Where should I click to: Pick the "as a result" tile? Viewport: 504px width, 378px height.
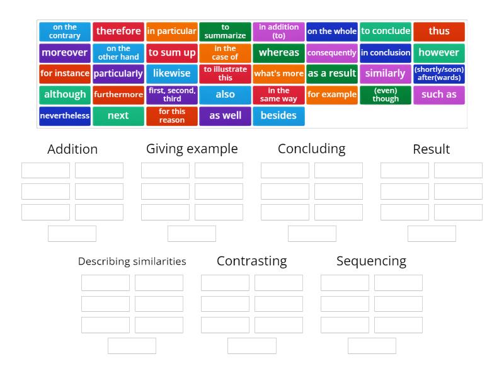332,74
